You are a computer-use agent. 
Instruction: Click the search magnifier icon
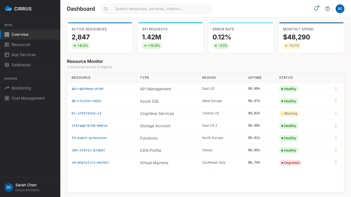(x=106, y=9)
